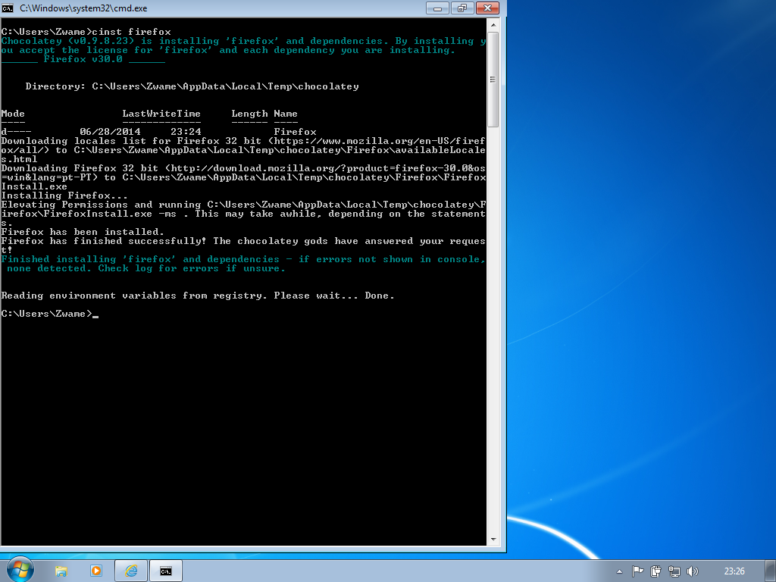Open cmd.exe system menu icon in title bar

coord(7,8)
